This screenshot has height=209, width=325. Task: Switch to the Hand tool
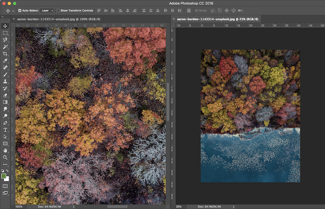(x=5, y=151)
